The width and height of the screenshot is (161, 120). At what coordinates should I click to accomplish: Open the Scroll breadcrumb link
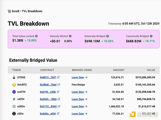click(x=15, y=11)
